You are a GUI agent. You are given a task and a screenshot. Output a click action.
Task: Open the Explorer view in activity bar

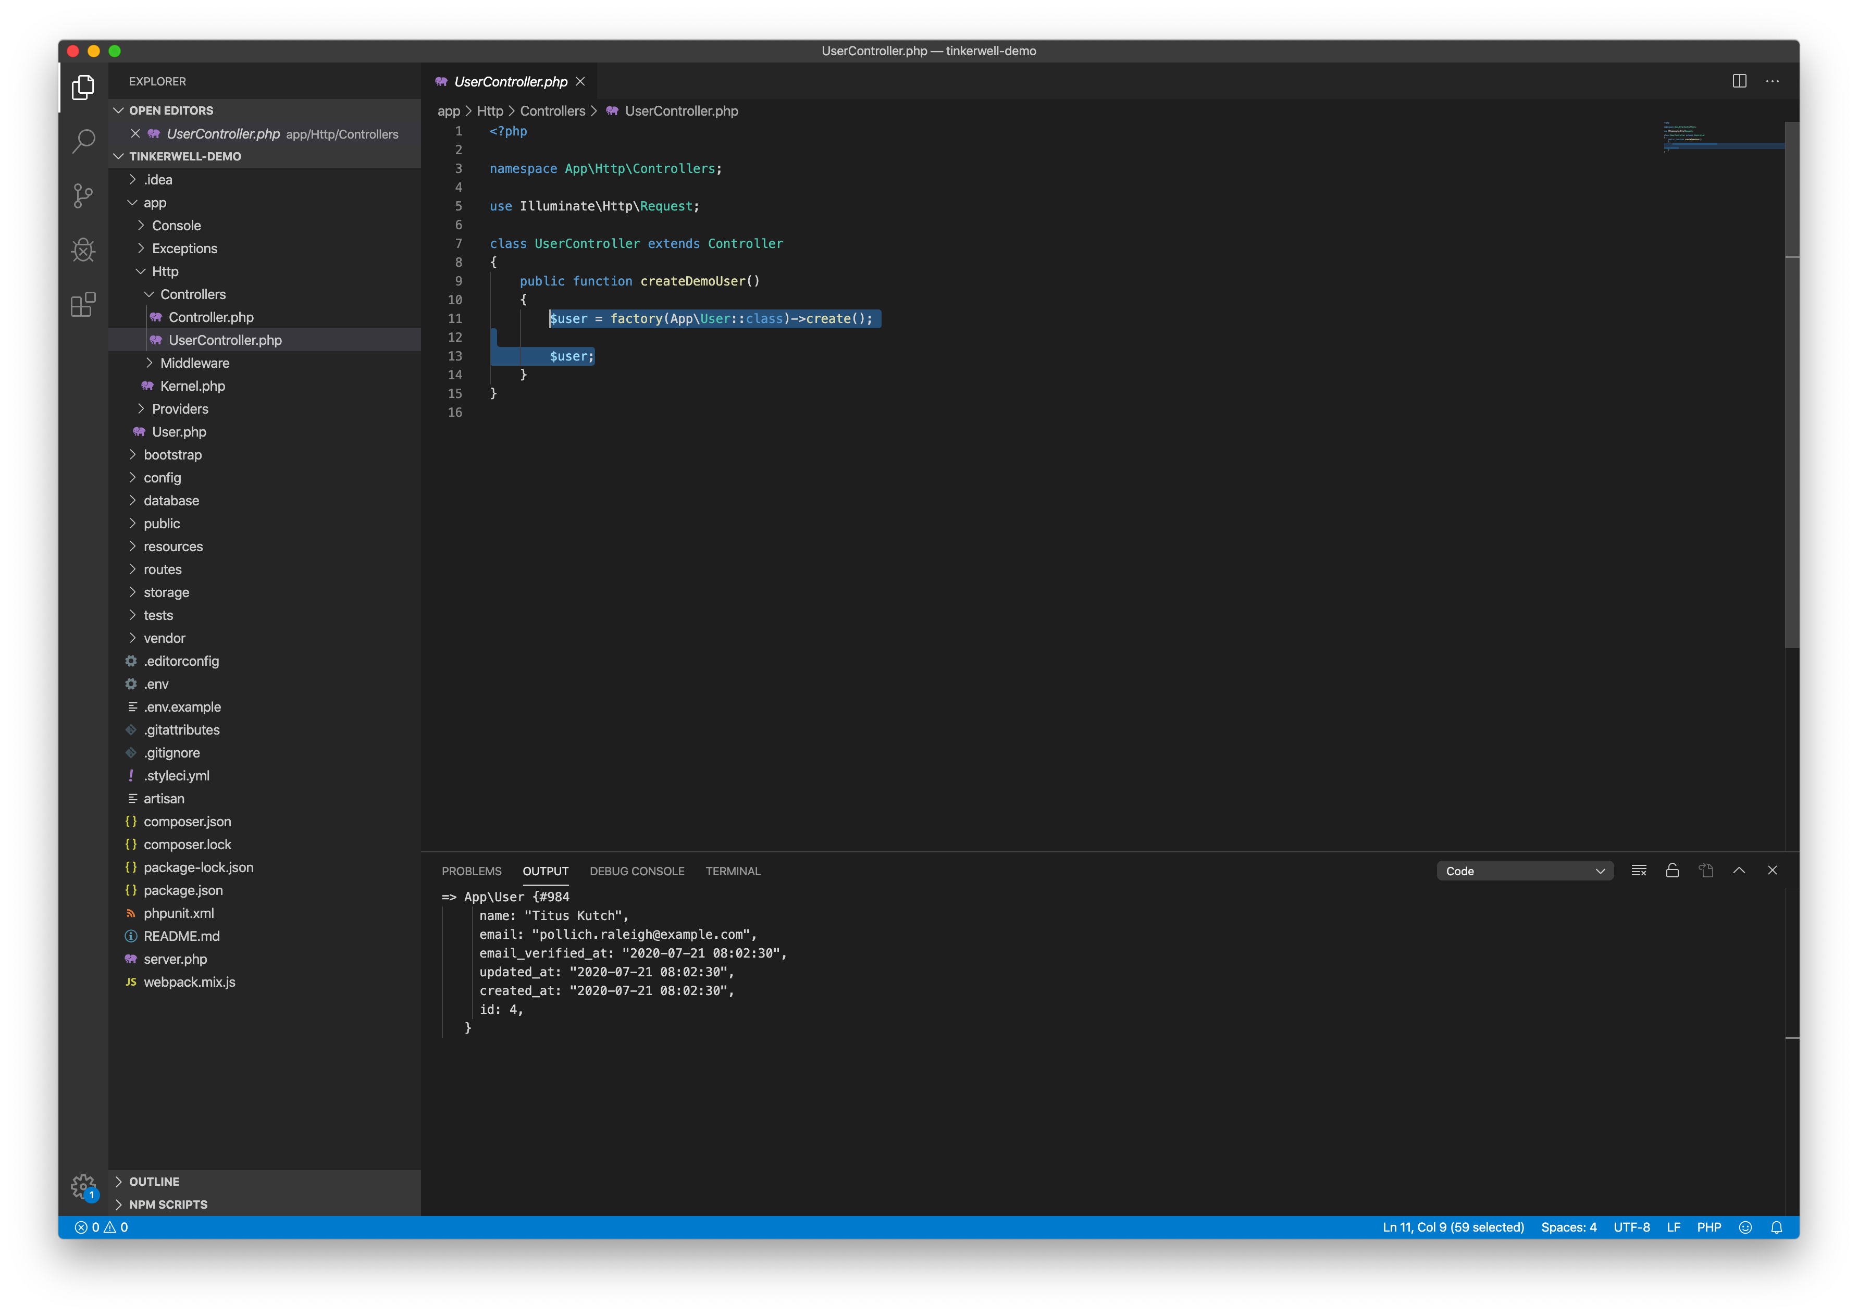(x=83, y=86)
